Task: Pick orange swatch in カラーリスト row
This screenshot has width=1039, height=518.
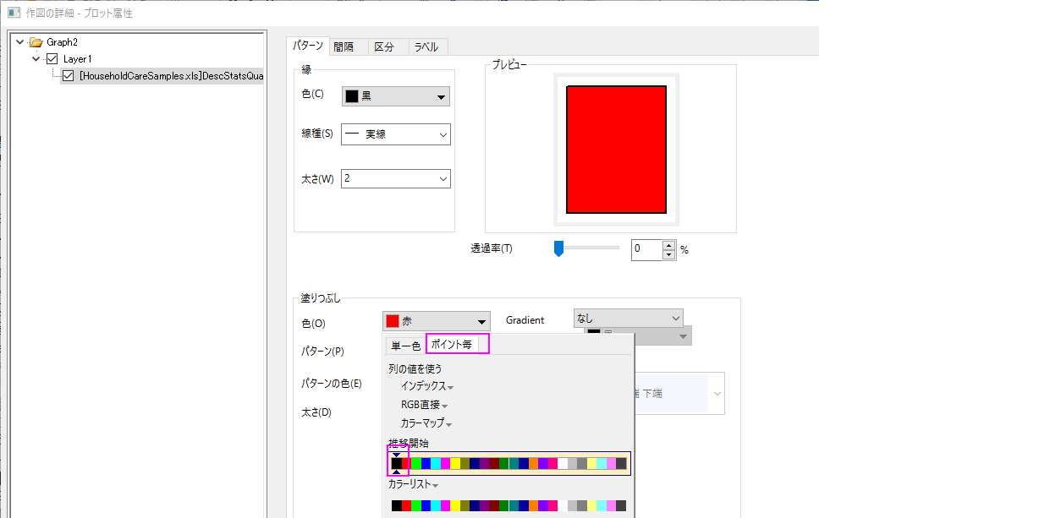Action: (533, 505)
